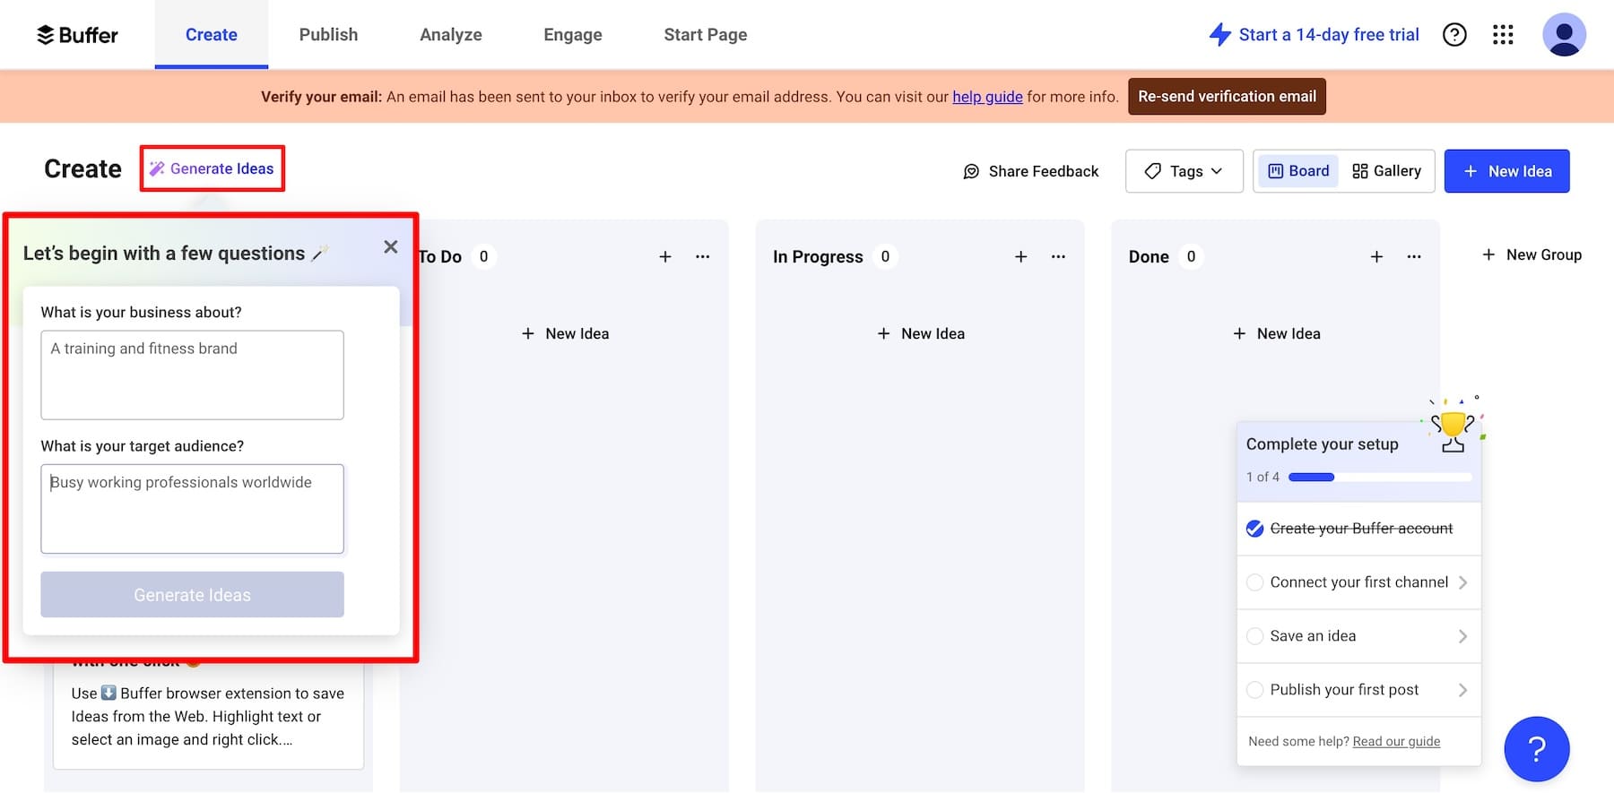
Task: Click New Idea in In Progress column
Action: [x=921, y=334]
